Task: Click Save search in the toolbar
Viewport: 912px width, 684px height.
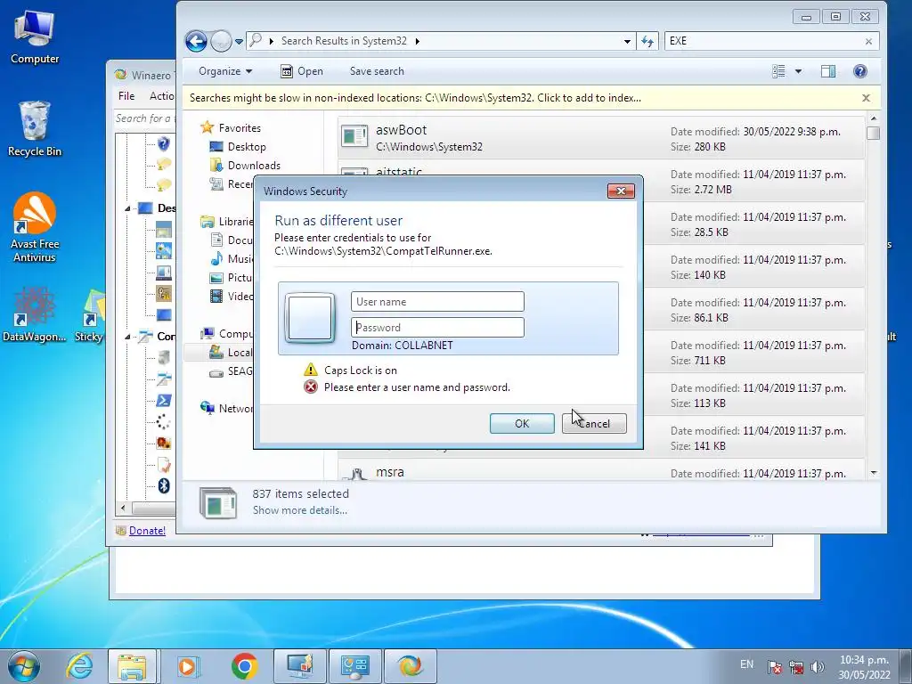Action: tap(377, 71)
